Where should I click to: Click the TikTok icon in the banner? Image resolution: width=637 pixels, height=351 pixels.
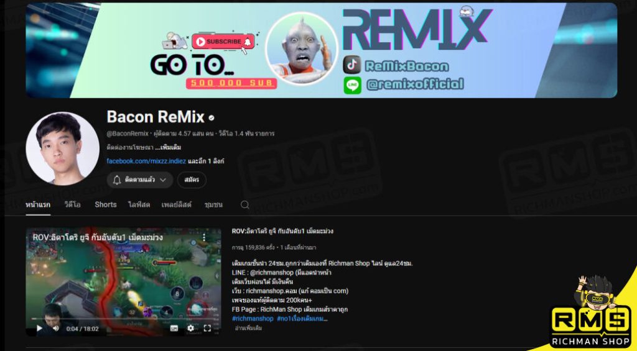352,65
